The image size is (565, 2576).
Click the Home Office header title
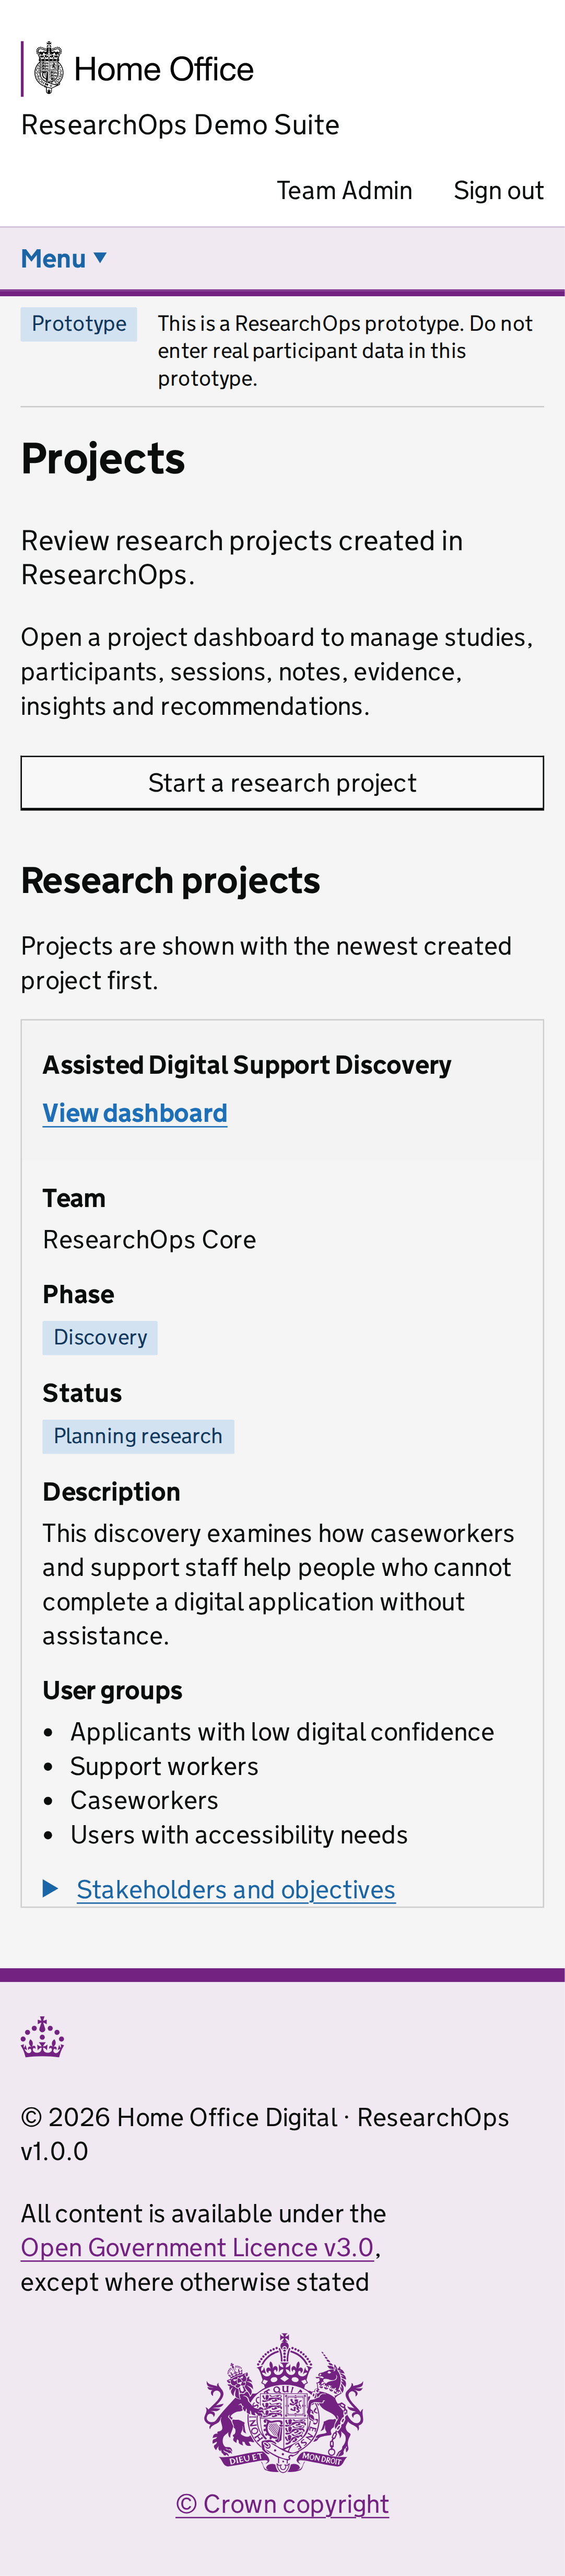pyautogui.click(x=164, y=69)
